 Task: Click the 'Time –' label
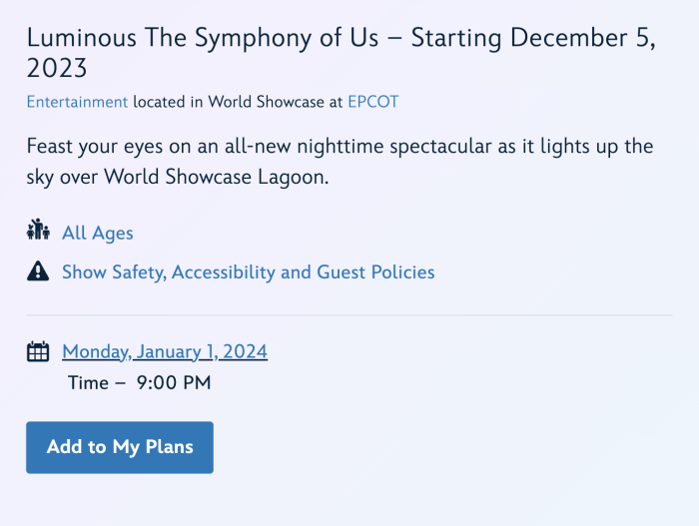pyautogui.click(x=97, y=382)
